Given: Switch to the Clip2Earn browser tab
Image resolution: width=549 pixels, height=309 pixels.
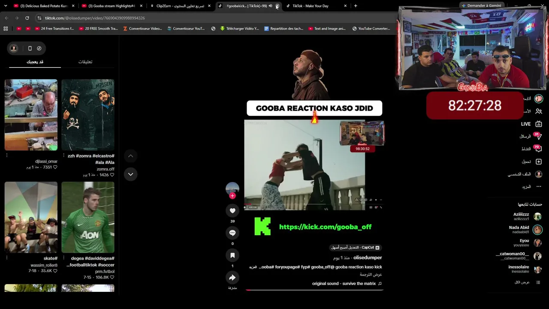Looking at the screenshot, I should pyautogui.click(x=180, y=6).
